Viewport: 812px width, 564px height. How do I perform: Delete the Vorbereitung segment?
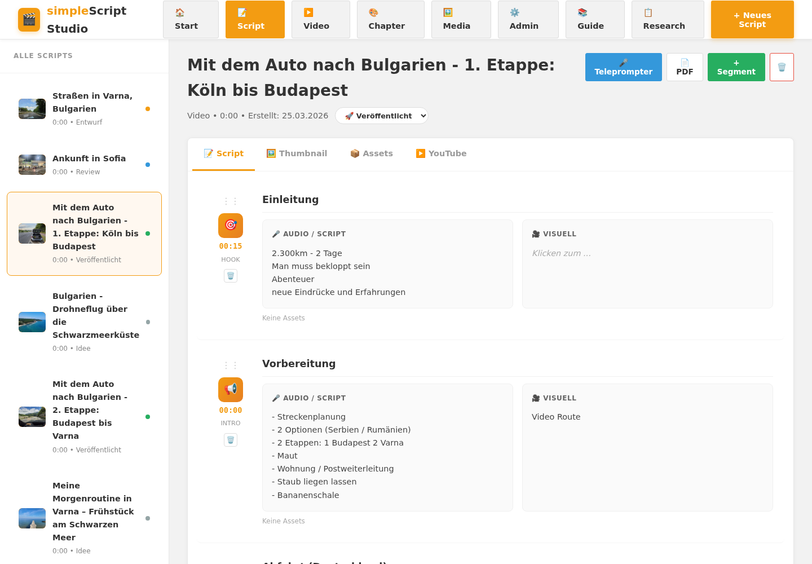point(231,440)
